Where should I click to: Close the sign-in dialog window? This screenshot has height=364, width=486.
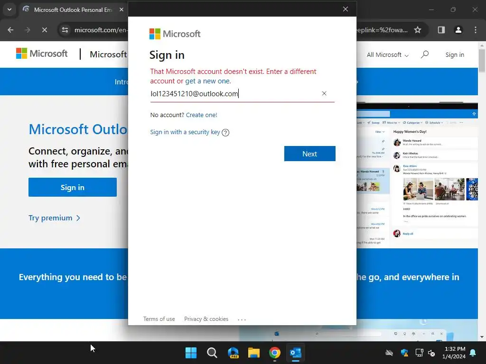point(346,9)
